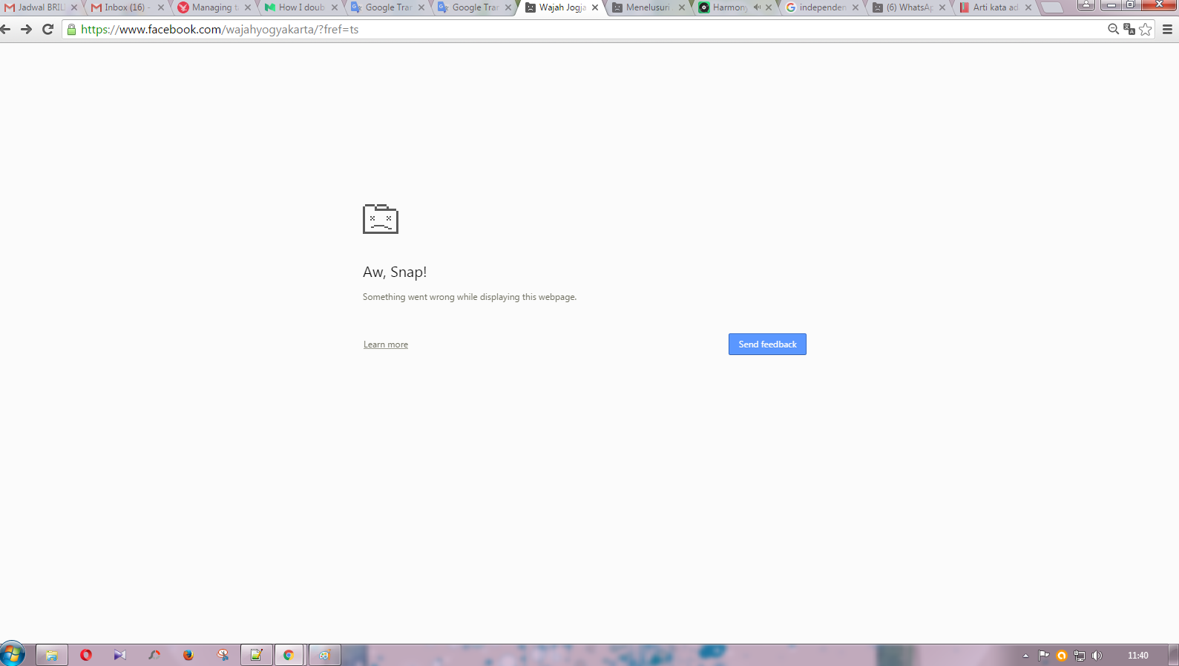This screenshot has height=666, width=1179.
Task: Open the Action Center flag icon
Action: tap(1044, 656)
